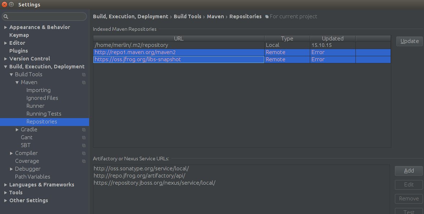Click project-level icon next to Gant
Viewport: 424px width, 214px height.
(84, 137)
